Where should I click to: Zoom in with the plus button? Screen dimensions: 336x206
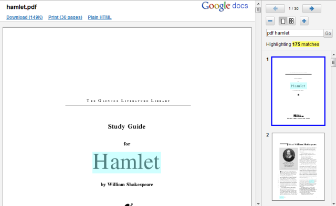click(304, 21)
